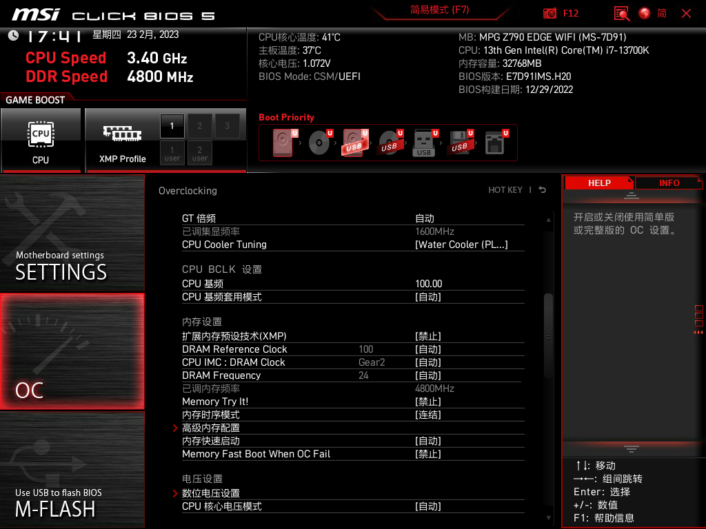Select XMP user profile 1

172,153
